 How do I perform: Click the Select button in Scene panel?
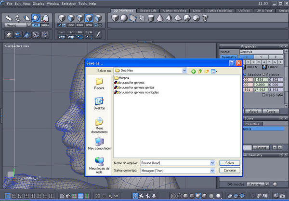[261, 147]
